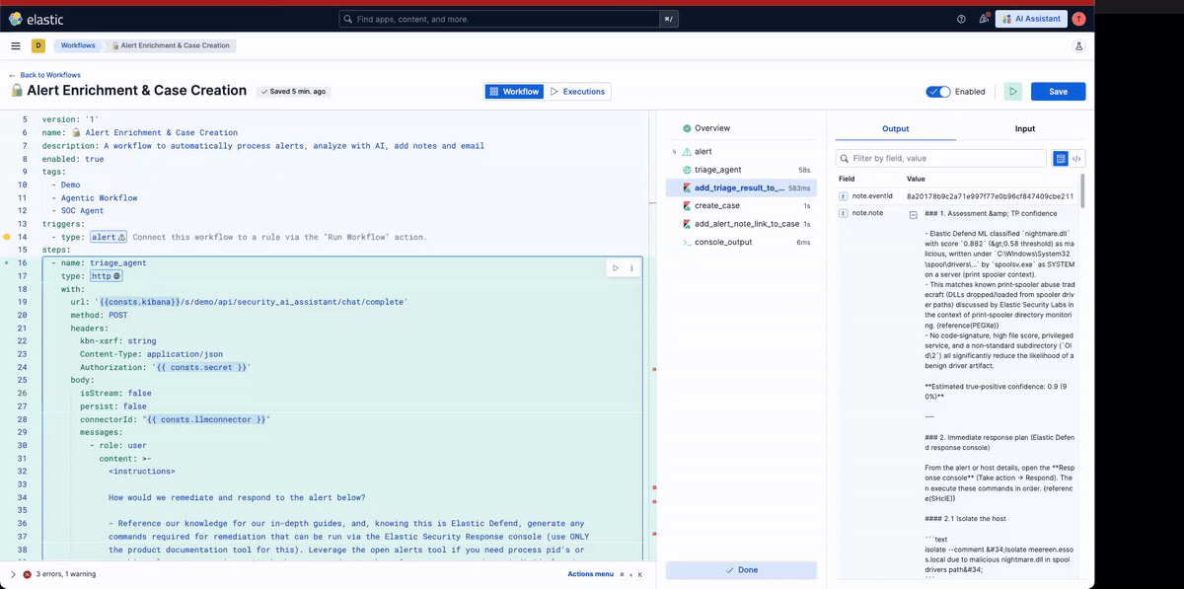
Task: Expand the errors and warnings panel
Action: (x=14, y=574)
